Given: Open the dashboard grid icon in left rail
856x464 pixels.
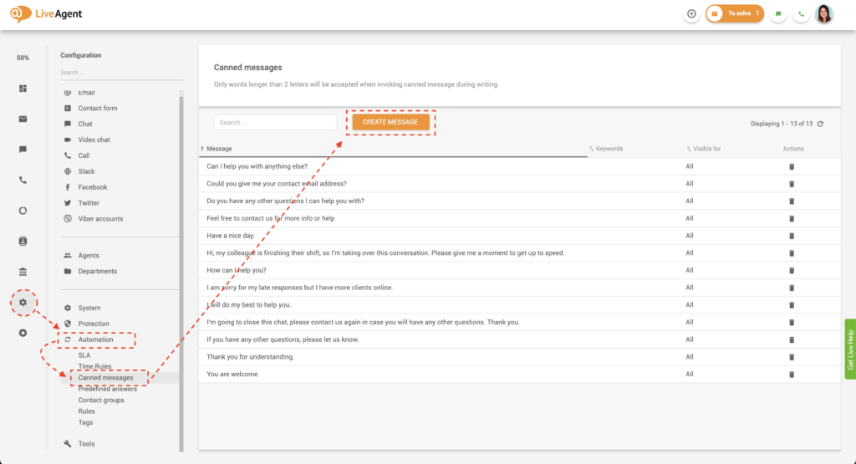Looking at the screenshot, I should pyautogui.click(x=23, y=89).
